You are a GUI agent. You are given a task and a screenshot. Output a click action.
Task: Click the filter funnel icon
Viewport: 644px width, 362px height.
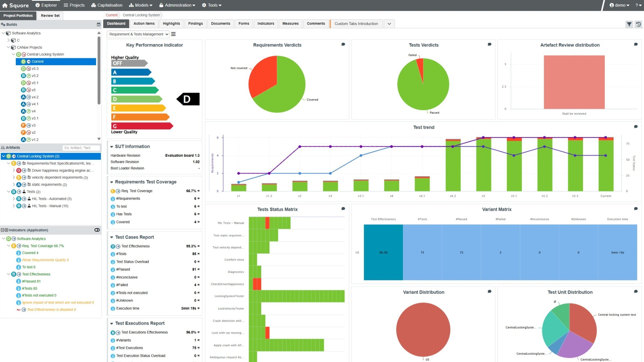point(629,24)
